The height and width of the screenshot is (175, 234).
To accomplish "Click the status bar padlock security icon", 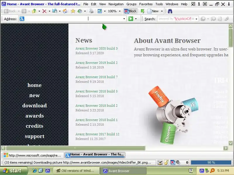I will point(166,162).
